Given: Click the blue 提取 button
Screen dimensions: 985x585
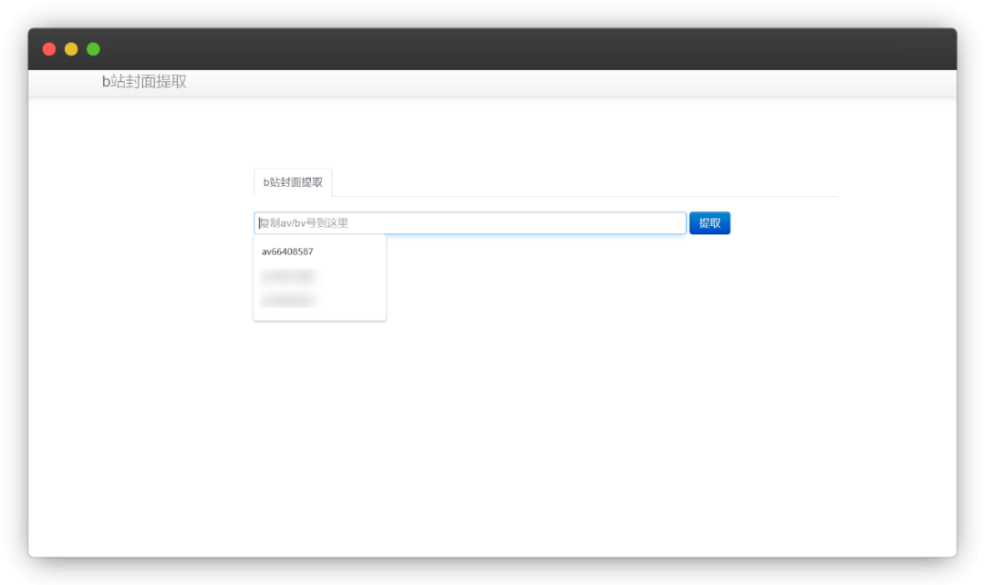Looking at the screenshot, I should (x=710, y=223).
